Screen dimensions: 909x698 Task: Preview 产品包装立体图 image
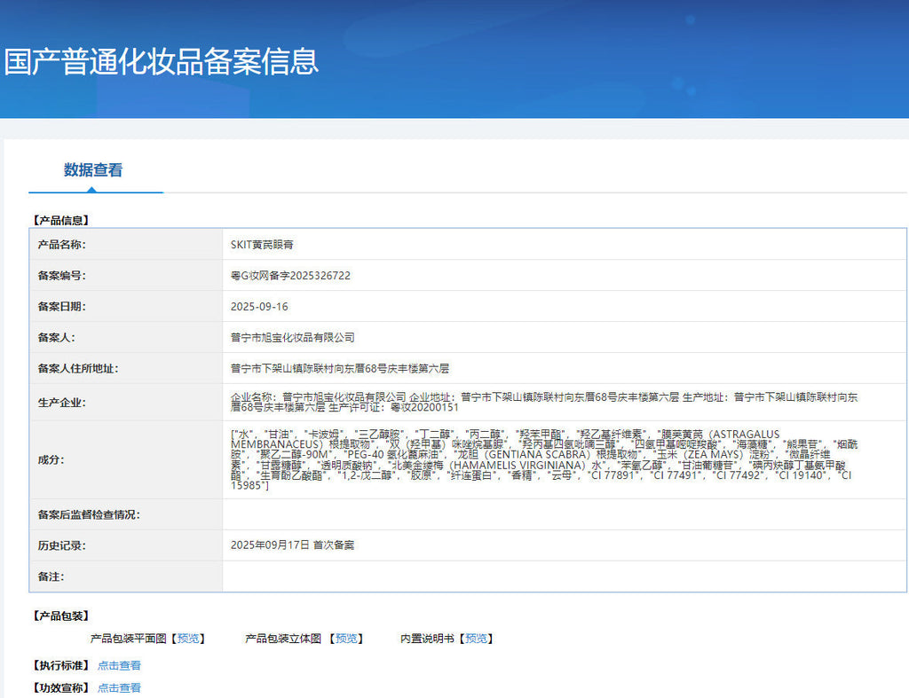pos(346,639)
